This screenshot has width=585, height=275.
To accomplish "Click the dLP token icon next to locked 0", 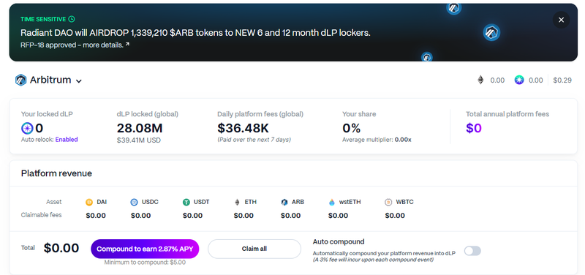I will click(27, 129).
